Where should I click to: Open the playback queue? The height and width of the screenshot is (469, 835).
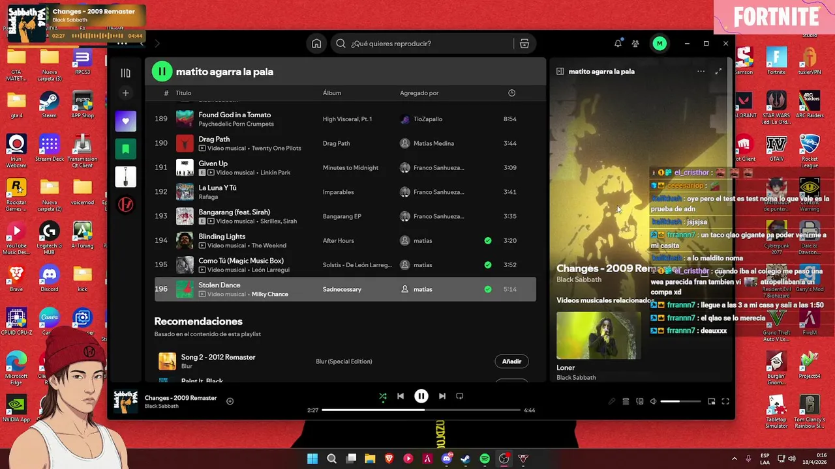[x=626, y=401]
